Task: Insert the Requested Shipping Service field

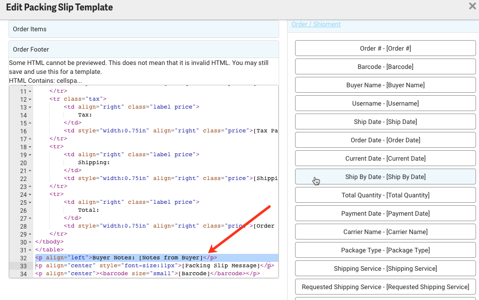Action: (385, 287)
